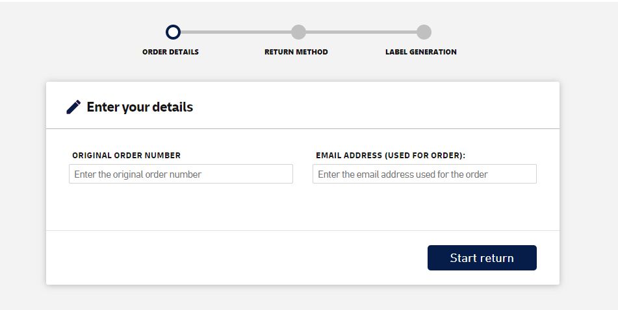Go to the RETURN METHOD step label
The image size is (618, 310).
tap(296, 52)
